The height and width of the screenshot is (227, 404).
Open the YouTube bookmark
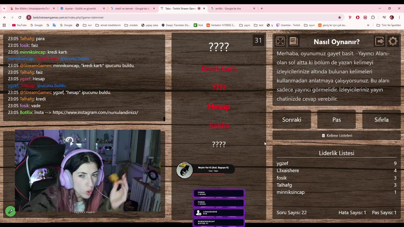click(19, 25)
